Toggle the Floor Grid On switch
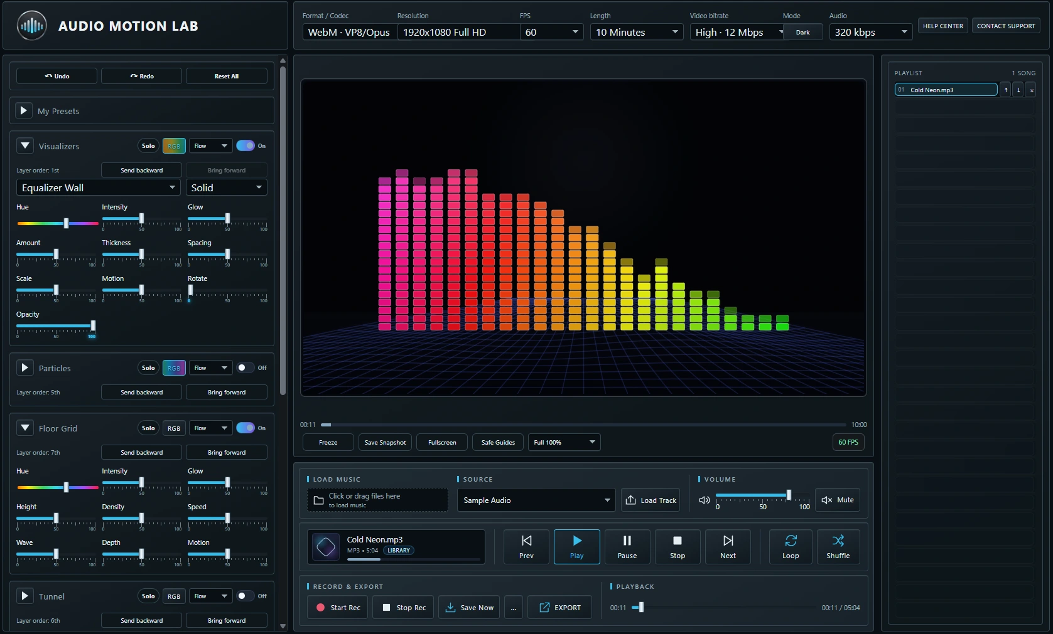This screenshot has height=634, width=1053. point(246,428)
